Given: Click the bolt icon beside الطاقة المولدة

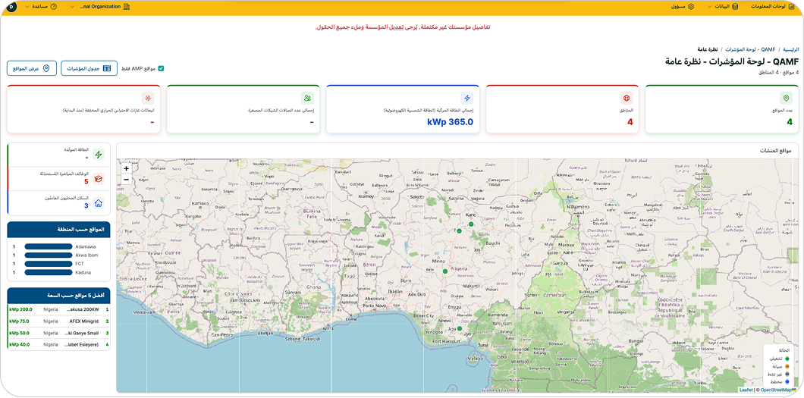Looking at the screenshot, I should point(99,154).
